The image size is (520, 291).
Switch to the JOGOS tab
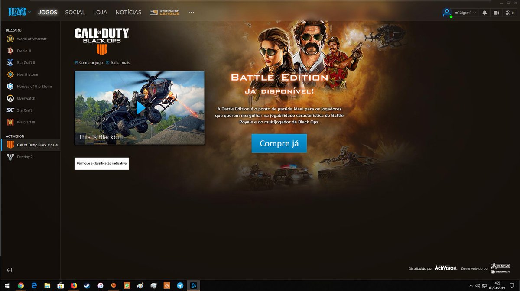(x=48, y=13)
